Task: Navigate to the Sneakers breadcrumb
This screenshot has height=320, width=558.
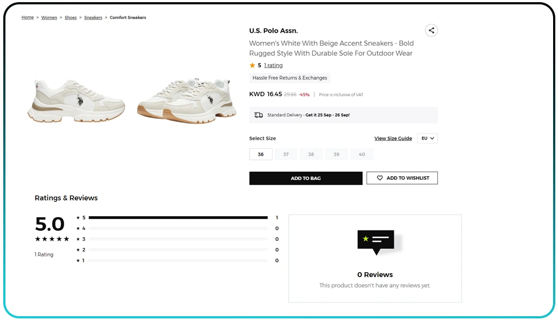Action: pos(93,17)
